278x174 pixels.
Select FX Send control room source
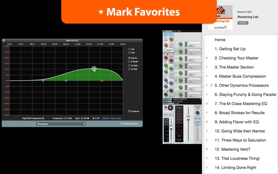pos(197,121)
